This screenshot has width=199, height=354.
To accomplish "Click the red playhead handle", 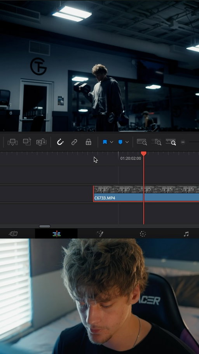I will [143, 154].
